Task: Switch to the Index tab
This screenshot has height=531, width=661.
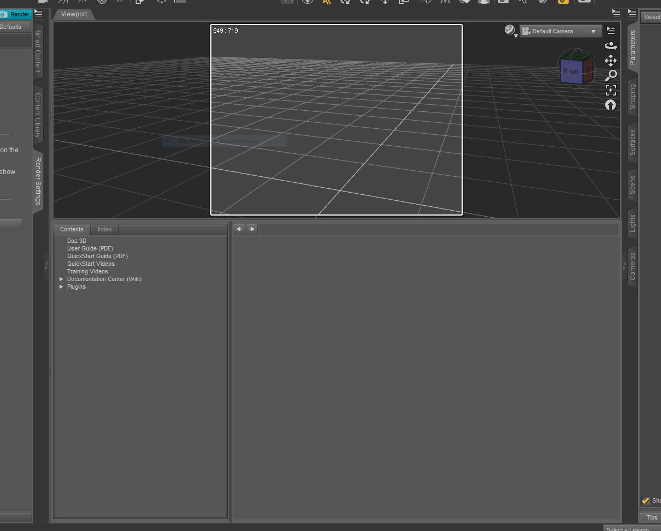Action: (x=104, y=230)
